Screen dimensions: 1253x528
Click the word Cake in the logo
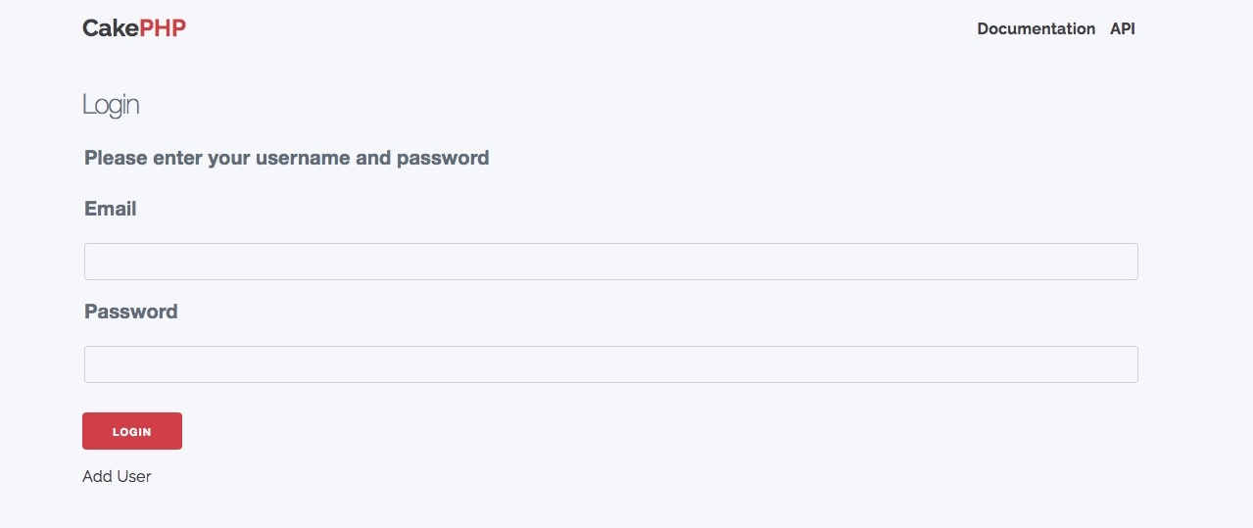[111, 28]
